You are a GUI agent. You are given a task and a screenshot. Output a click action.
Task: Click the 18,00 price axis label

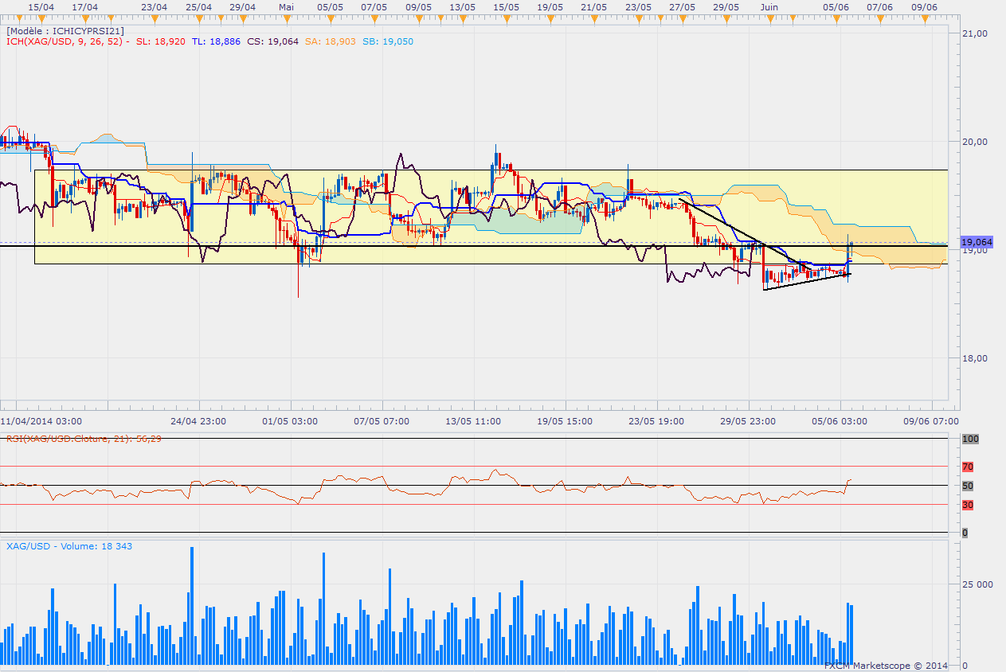click(975, 357)
